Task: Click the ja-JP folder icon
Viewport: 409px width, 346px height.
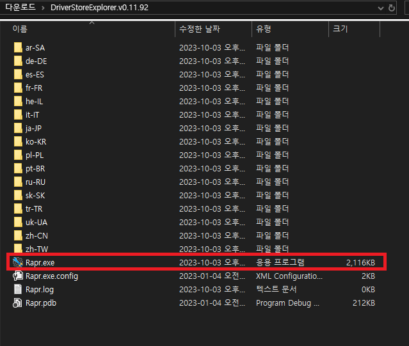Action: tap(18, 128)
